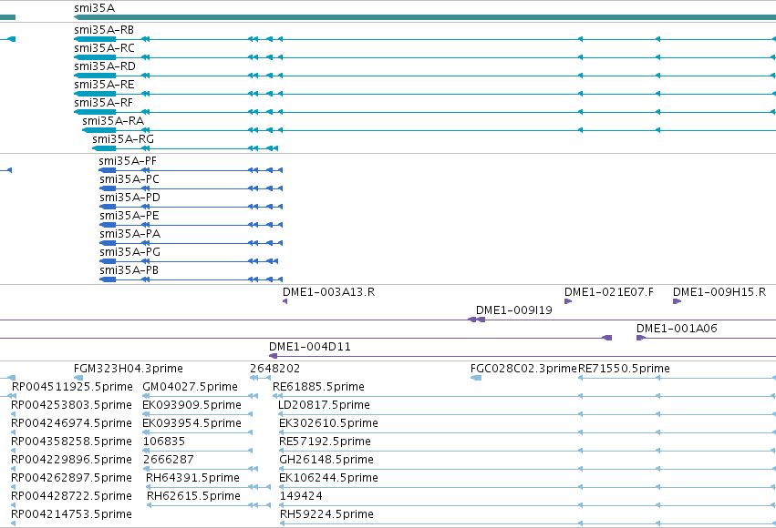Select EST RP004253803.5prime

[x=71, y=405]
